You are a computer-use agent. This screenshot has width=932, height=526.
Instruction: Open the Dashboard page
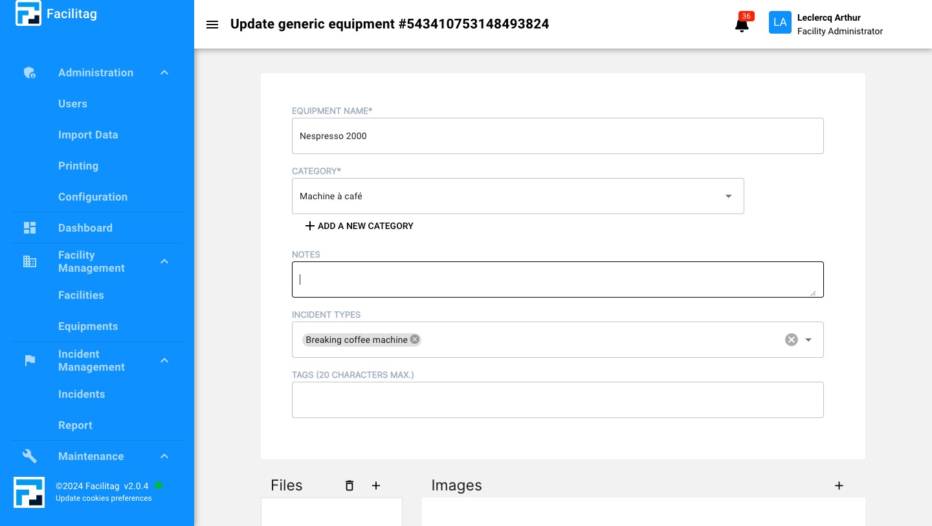[85, 228]
